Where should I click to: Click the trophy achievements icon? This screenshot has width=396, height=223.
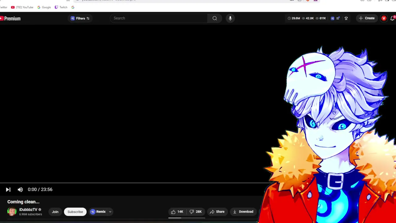pos(346,18)
